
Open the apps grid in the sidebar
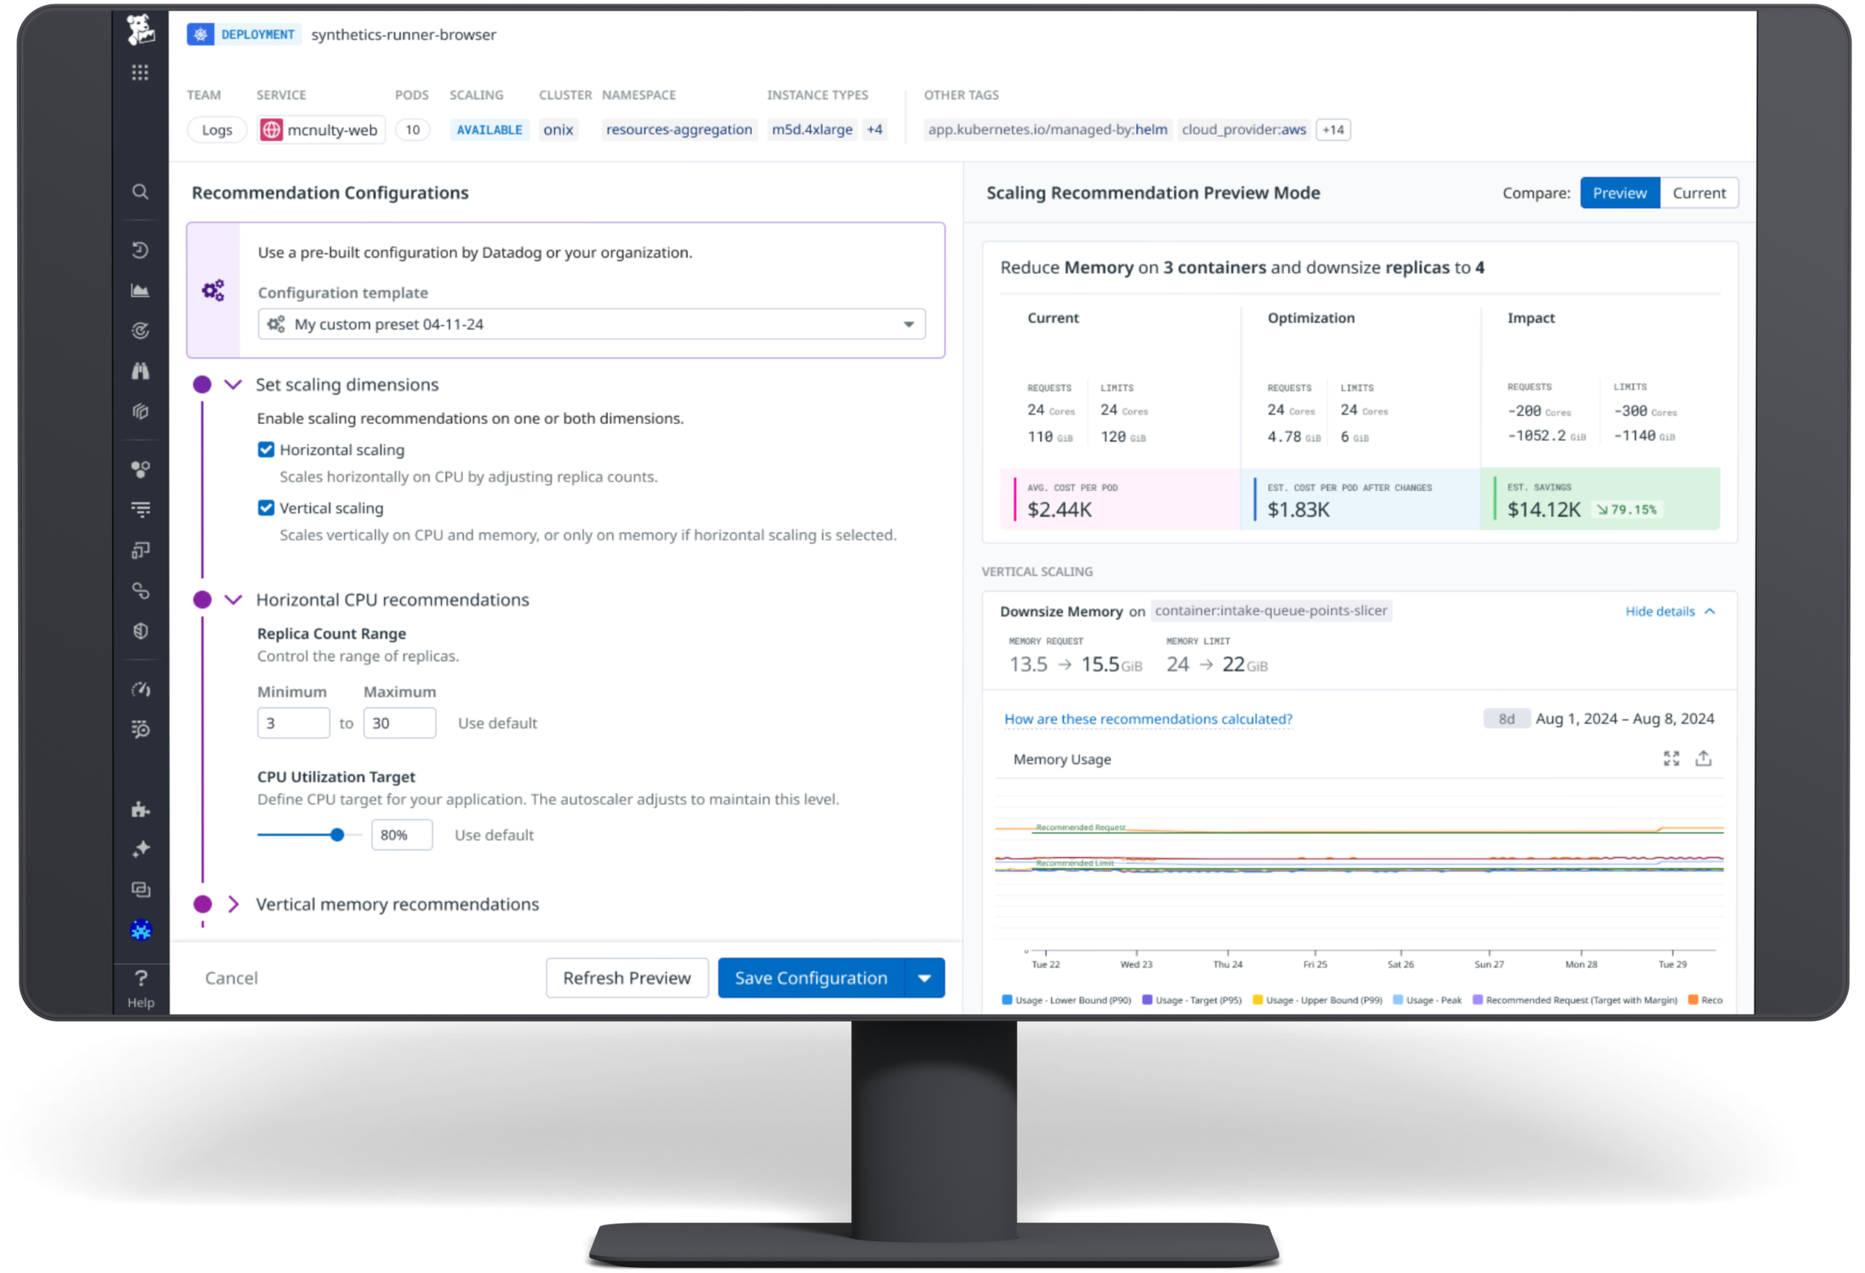tap(140, 72)
